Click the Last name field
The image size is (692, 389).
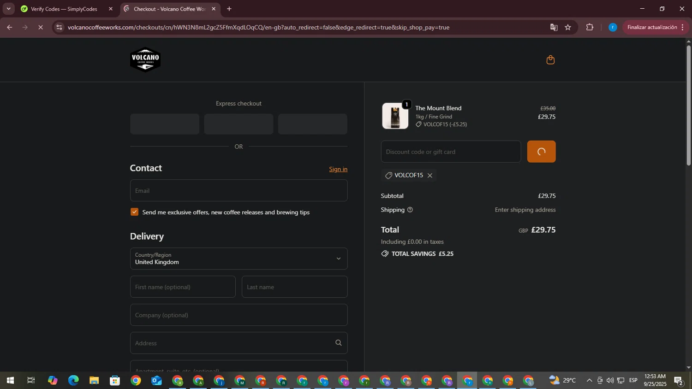(294, 287)
